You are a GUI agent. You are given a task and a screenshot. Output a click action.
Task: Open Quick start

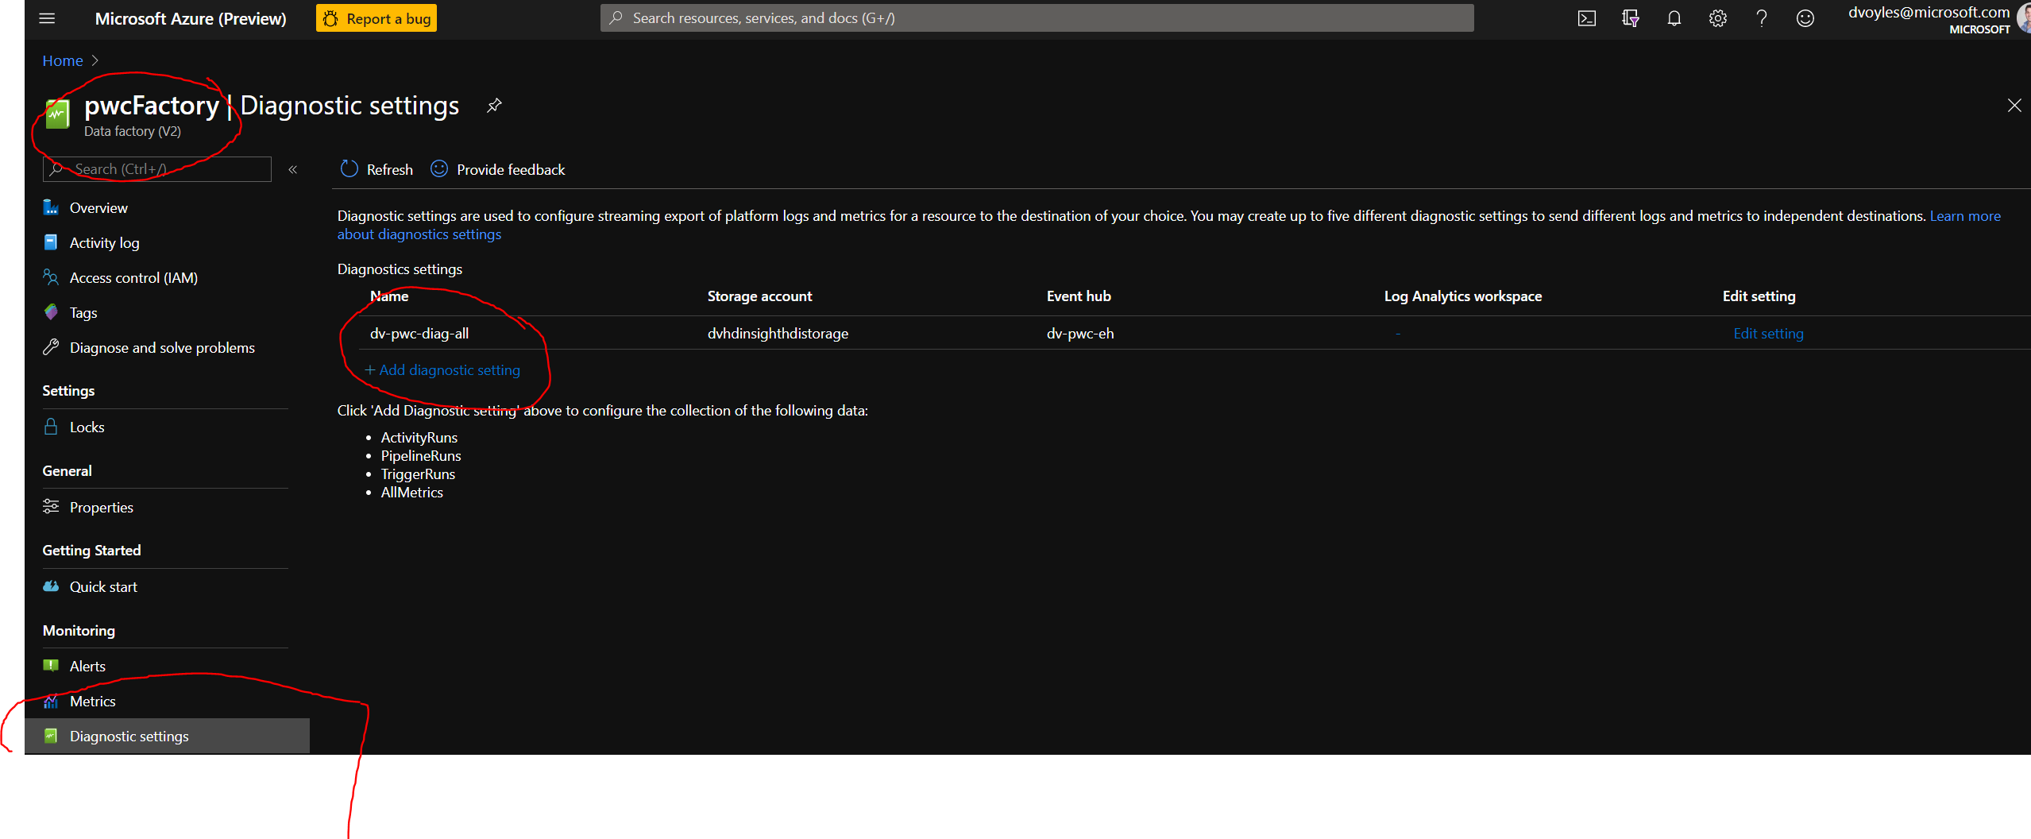[x=103, y=587]
